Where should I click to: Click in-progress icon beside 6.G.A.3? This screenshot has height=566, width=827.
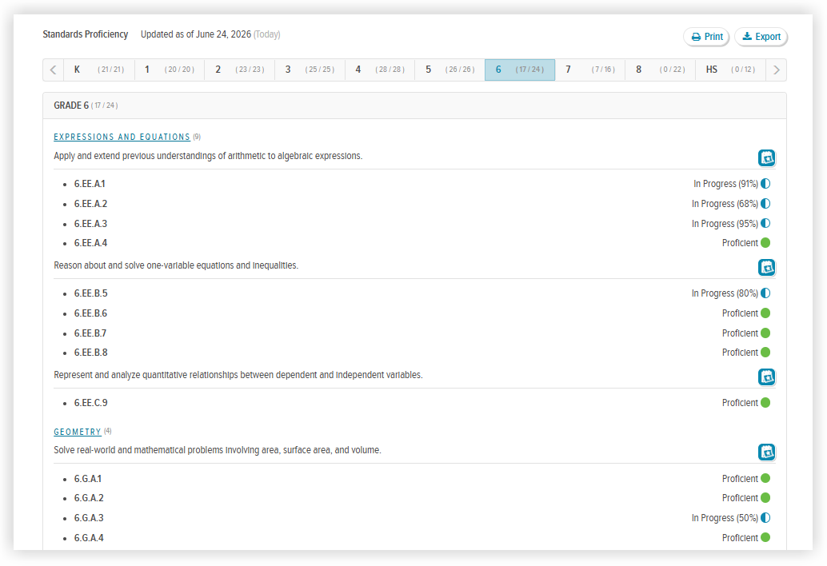pos(766,518)
